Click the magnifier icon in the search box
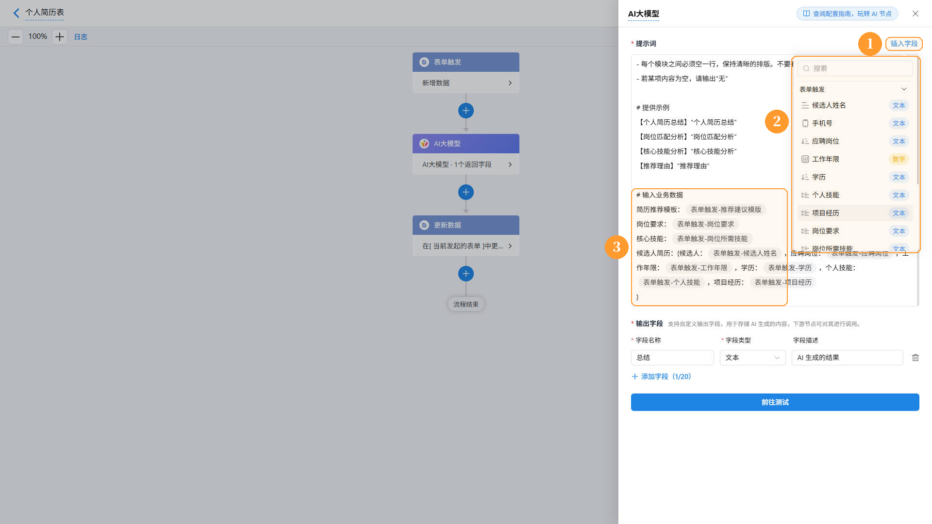 [x=806, y=68]
